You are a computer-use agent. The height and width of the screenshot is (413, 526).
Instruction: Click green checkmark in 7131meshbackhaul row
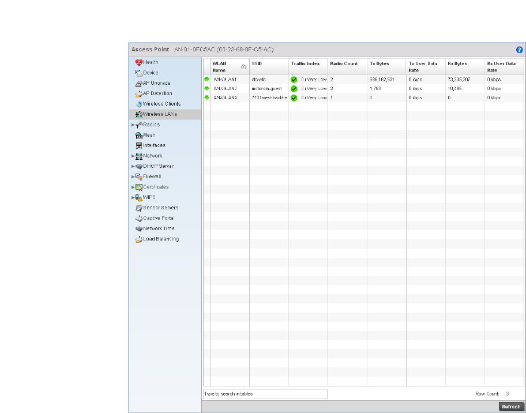coord(294,98)
